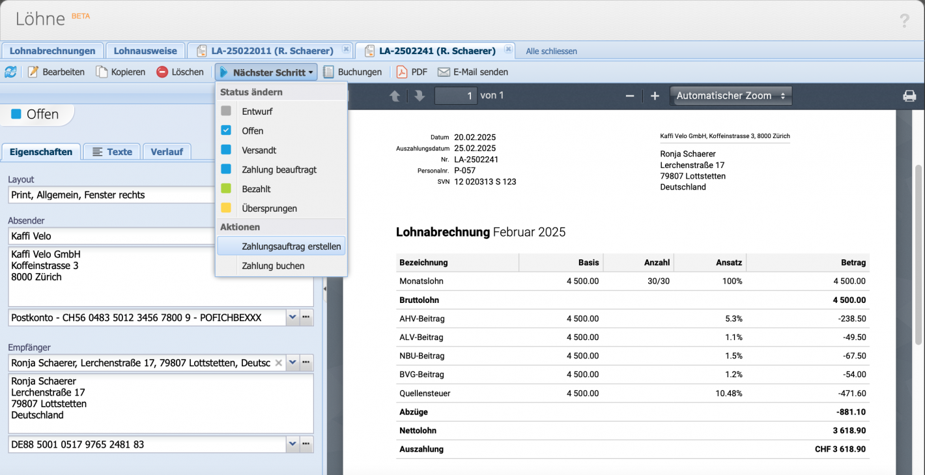Enable the Bezahlt status
The image size is (925, 475).
226,188
